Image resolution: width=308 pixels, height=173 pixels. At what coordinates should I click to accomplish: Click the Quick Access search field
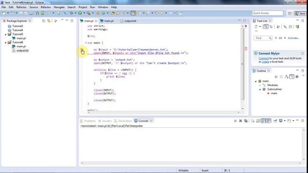coord(268,13)
